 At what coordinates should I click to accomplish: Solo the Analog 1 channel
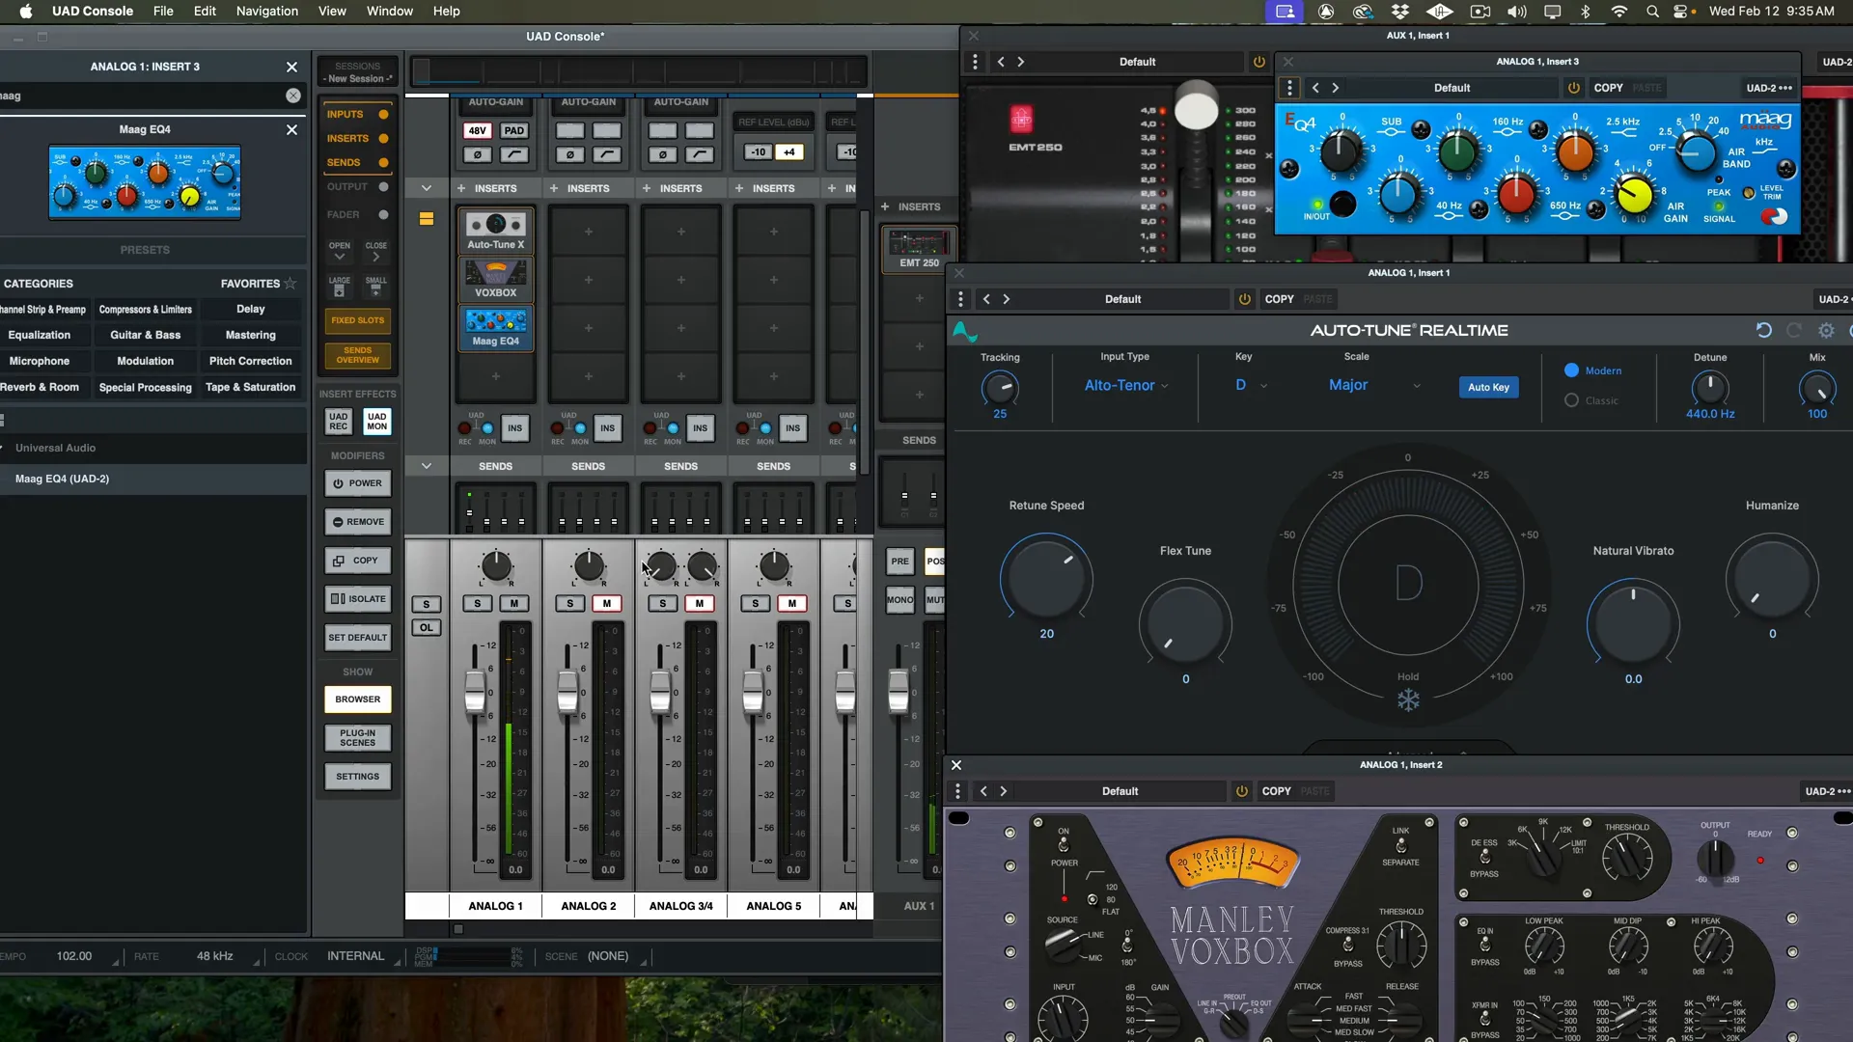477,604
